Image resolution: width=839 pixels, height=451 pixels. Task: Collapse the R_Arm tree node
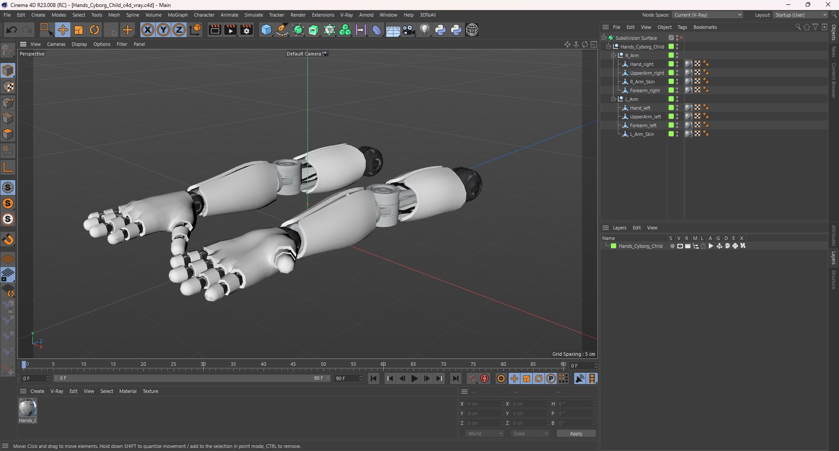(x=614, y=56)
